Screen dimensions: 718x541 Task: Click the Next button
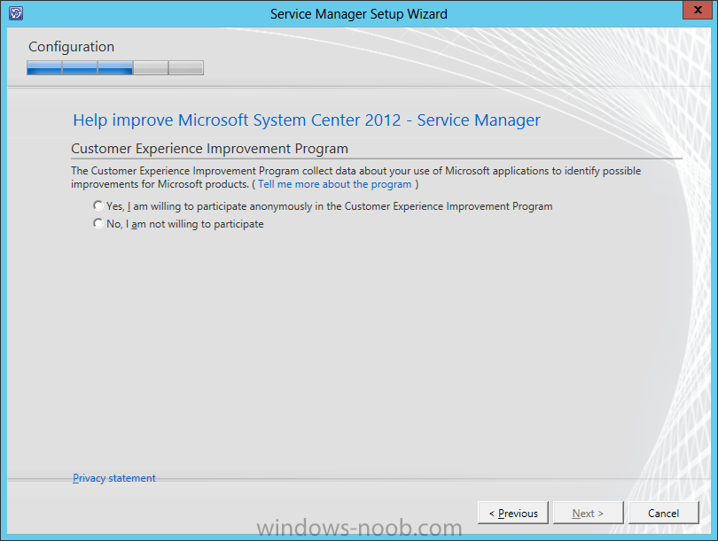click(589, 513)
